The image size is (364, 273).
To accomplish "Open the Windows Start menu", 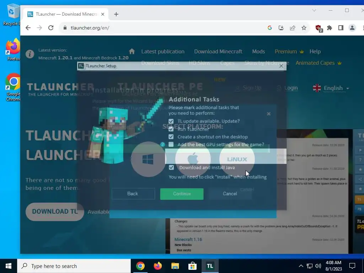I will (x=9, y=266).
